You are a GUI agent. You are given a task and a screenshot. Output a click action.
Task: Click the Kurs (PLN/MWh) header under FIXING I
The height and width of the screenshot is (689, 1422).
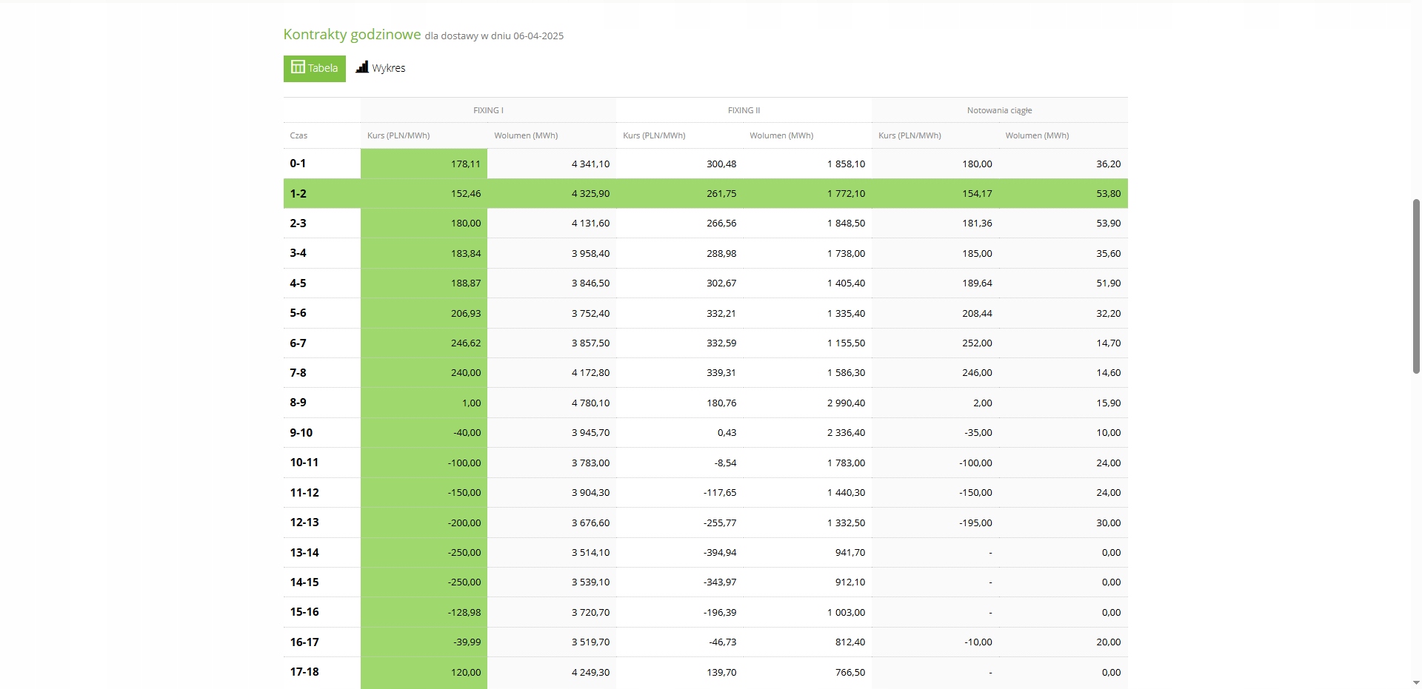pos(398,135)
